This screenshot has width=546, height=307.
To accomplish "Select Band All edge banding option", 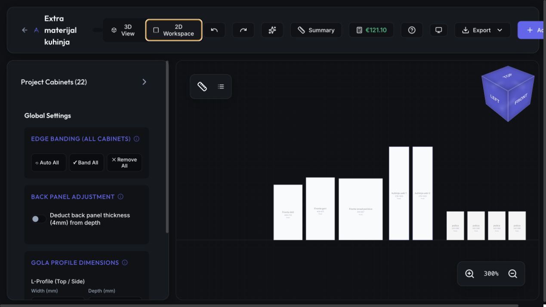I will coord(86,163).
